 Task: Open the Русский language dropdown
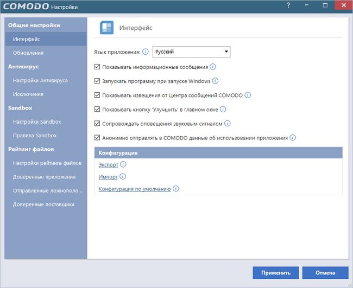tap(191, 52)
